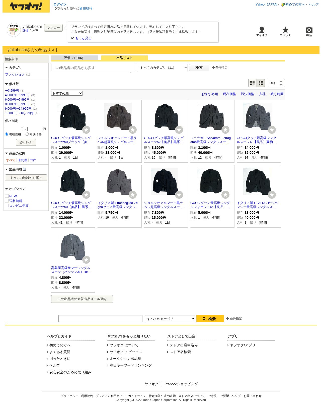Click the Yahoo Auctions logo
The height and width of the screenshot is (407, 322).
(26, 6)
